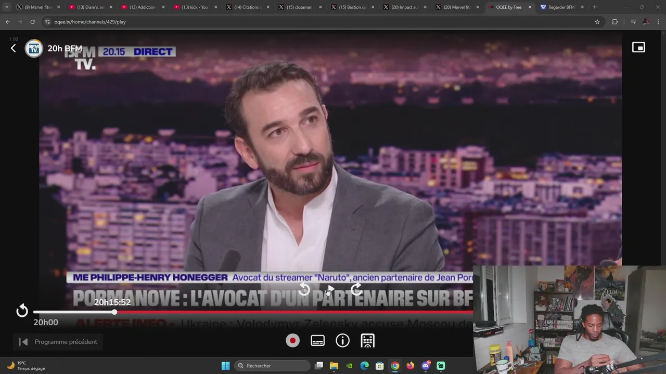Open Microsoft Edge from the taskbar
The height and width of the screenshot is (374, 666).
[x=364, y=366]
